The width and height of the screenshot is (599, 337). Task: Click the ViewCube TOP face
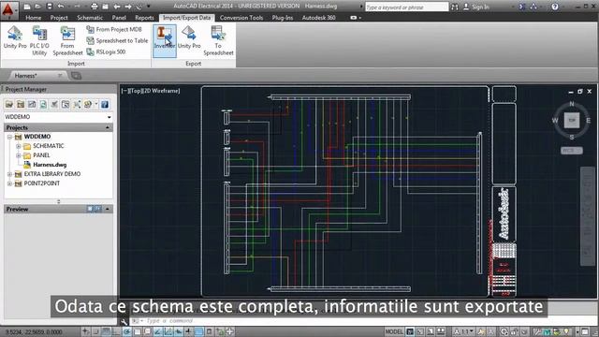(572, 120)
